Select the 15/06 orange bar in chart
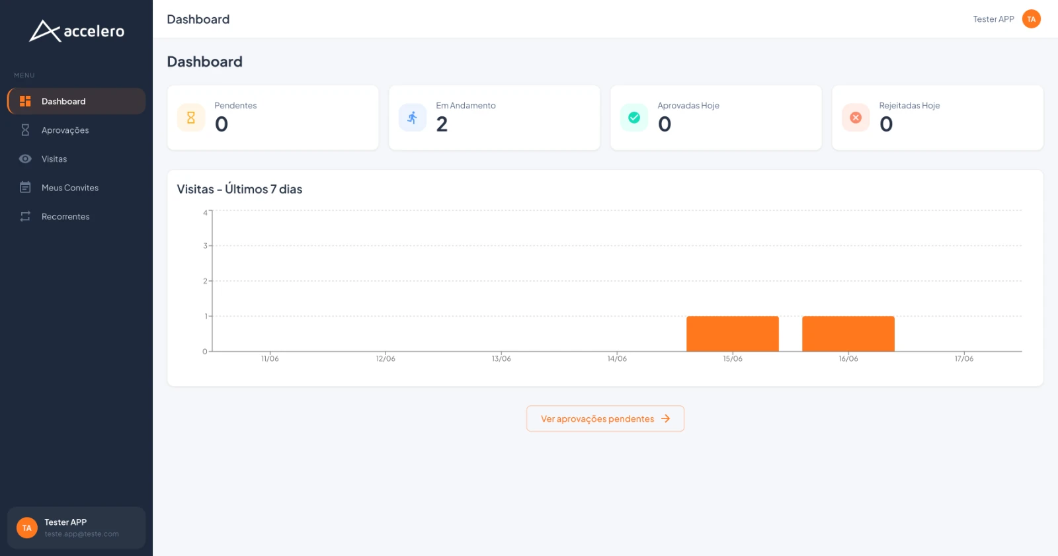This screenshot has width=1058, height=556. (x=733, y=334)
